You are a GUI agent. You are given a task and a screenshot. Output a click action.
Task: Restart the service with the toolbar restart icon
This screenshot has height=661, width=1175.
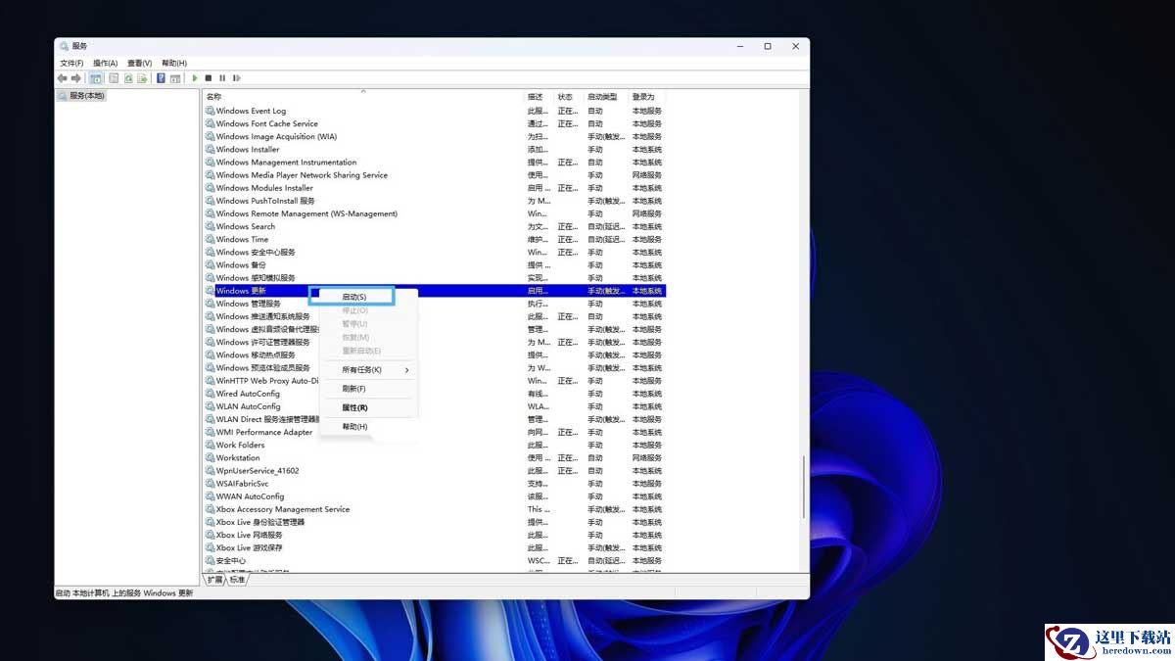236,78
